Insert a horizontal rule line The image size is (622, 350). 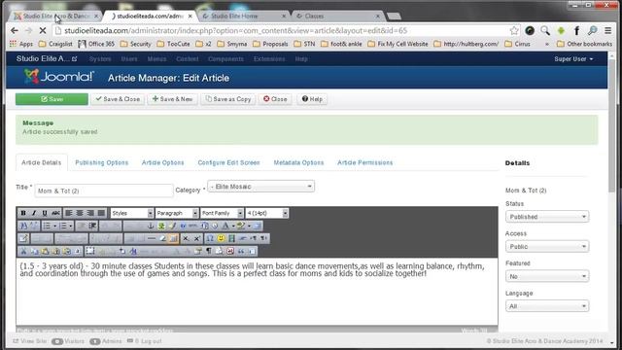(x=152, y=238)
